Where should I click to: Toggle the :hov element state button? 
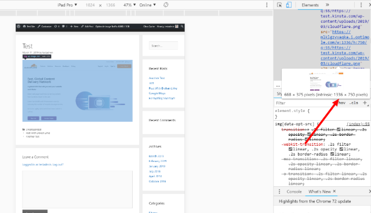click(x=341, y=103)
